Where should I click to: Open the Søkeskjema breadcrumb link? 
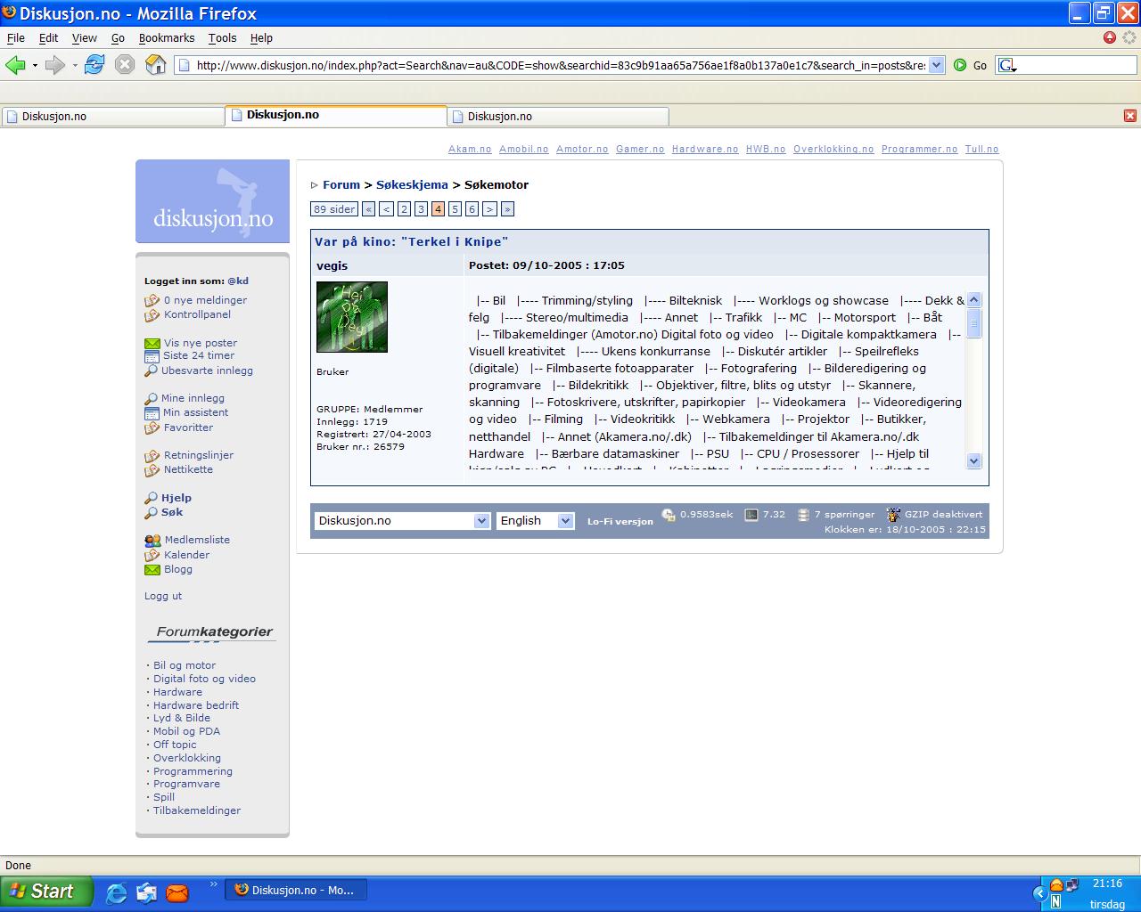pyautogui.click(x=412, y=185)
